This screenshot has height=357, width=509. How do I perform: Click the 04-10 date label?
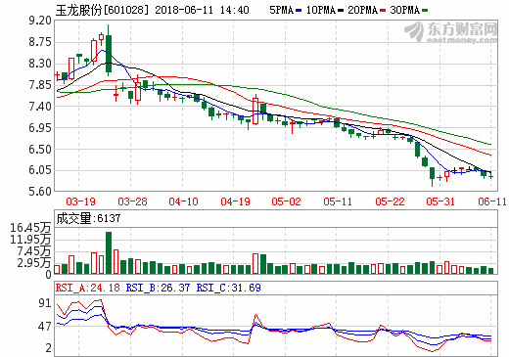tap(183, 201)
